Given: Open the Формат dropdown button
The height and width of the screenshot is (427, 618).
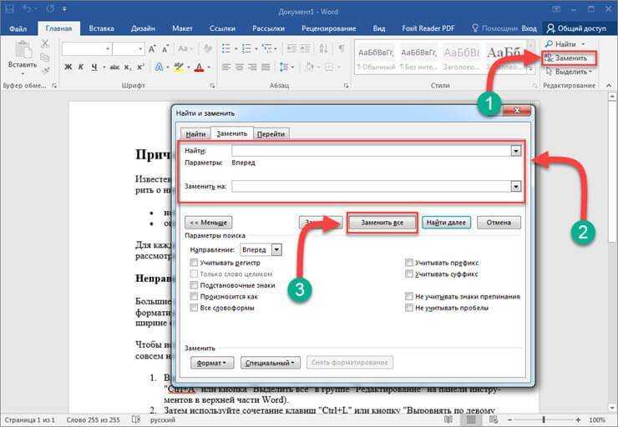Looking at the screenshot, I should (212, 363).
